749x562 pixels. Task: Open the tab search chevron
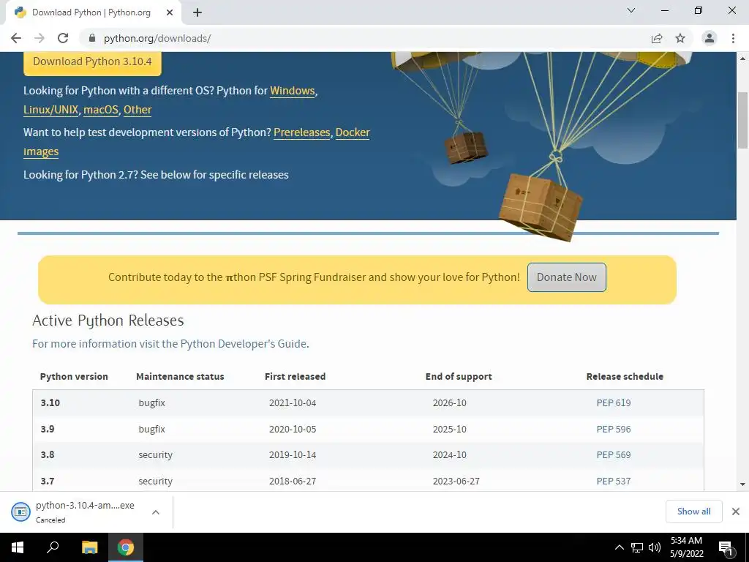click(x=631, y=10)
